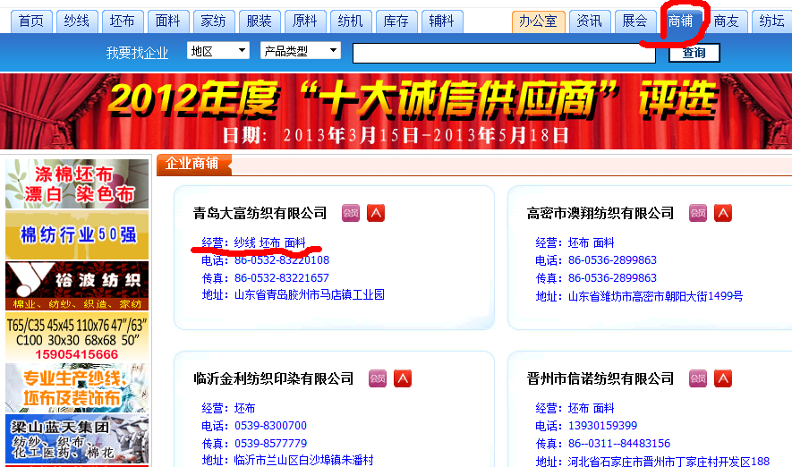Viewport: 792px width, 467px height.
Task: Switch to the 商铺 tab
Action: pos(680,21)
